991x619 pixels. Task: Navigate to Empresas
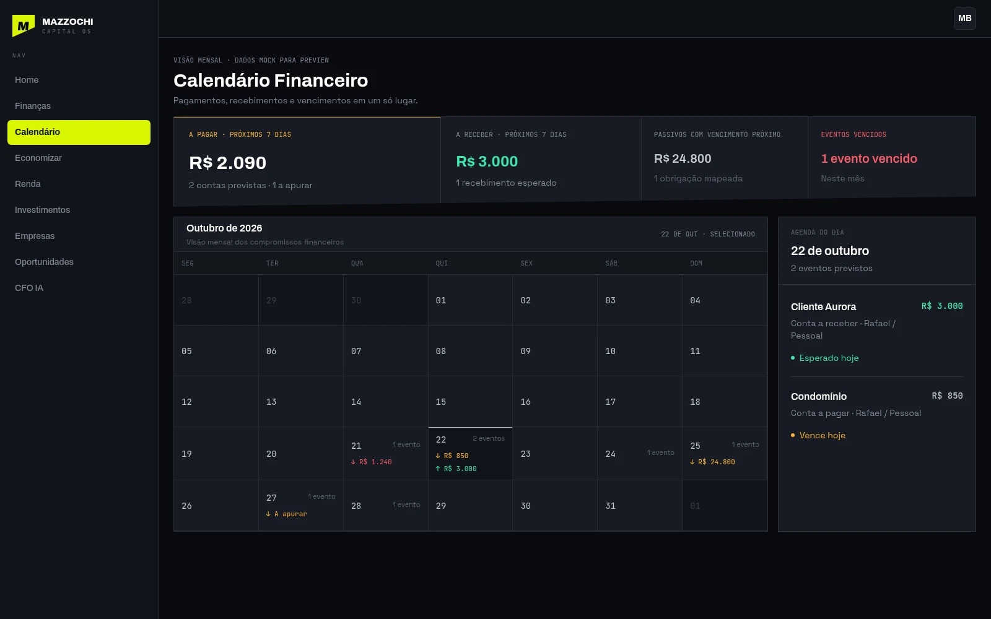coord(79,236)
